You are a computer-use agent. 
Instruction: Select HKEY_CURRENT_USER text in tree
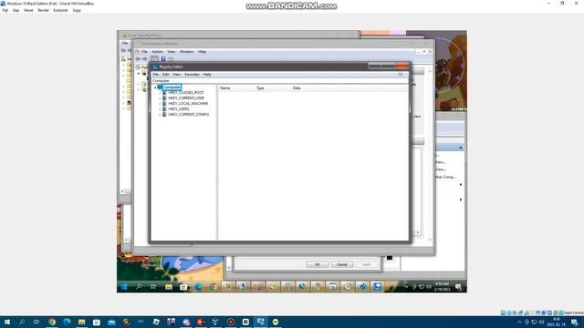(186, 98)
